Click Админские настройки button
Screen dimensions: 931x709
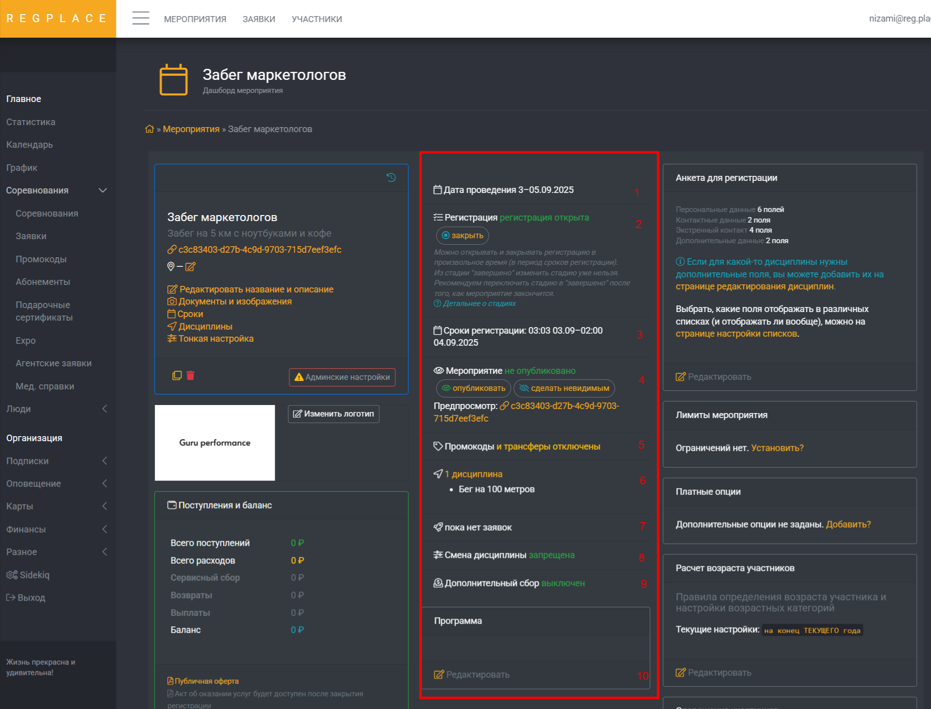(x=342, y=377)
